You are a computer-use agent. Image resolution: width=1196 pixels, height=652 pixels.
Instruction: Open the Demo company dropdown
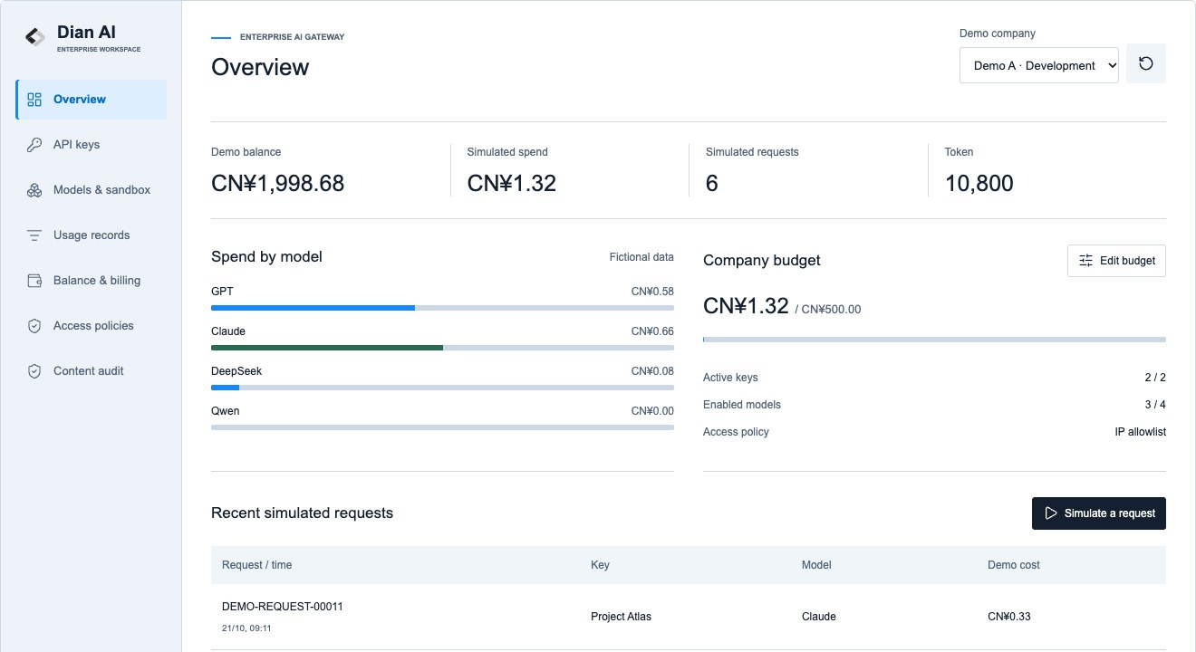(1039, 65)
